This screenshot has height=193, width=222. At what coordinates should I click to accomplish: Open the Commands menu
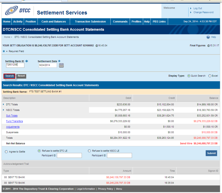pos(120,22)
